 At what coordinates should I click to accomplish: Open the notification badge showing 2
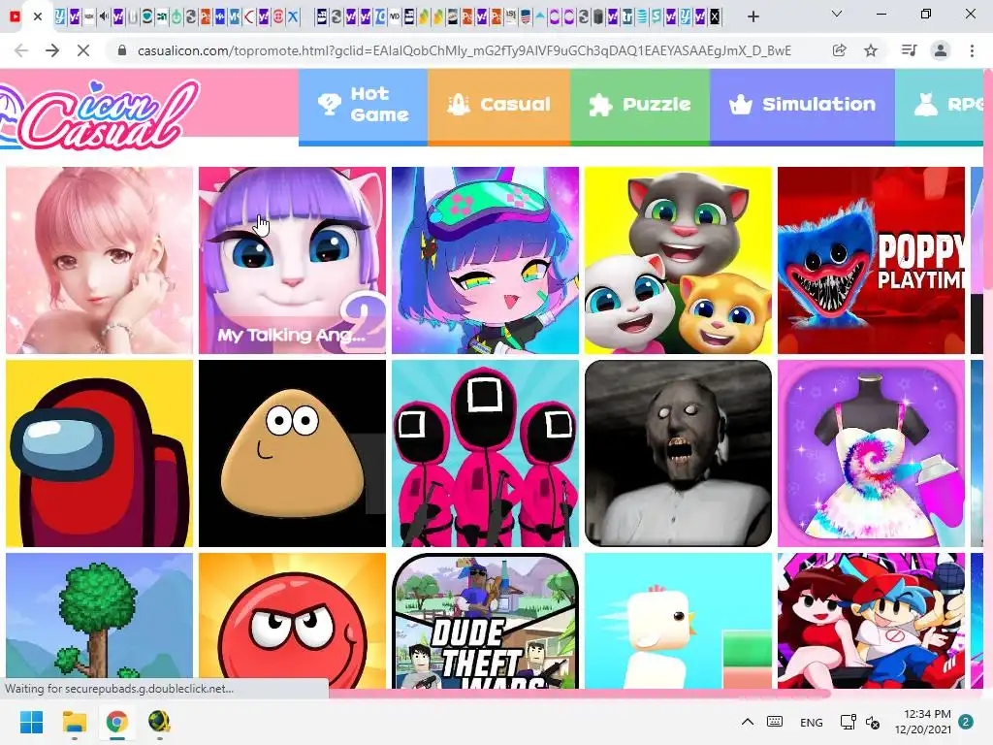point(966,722)
